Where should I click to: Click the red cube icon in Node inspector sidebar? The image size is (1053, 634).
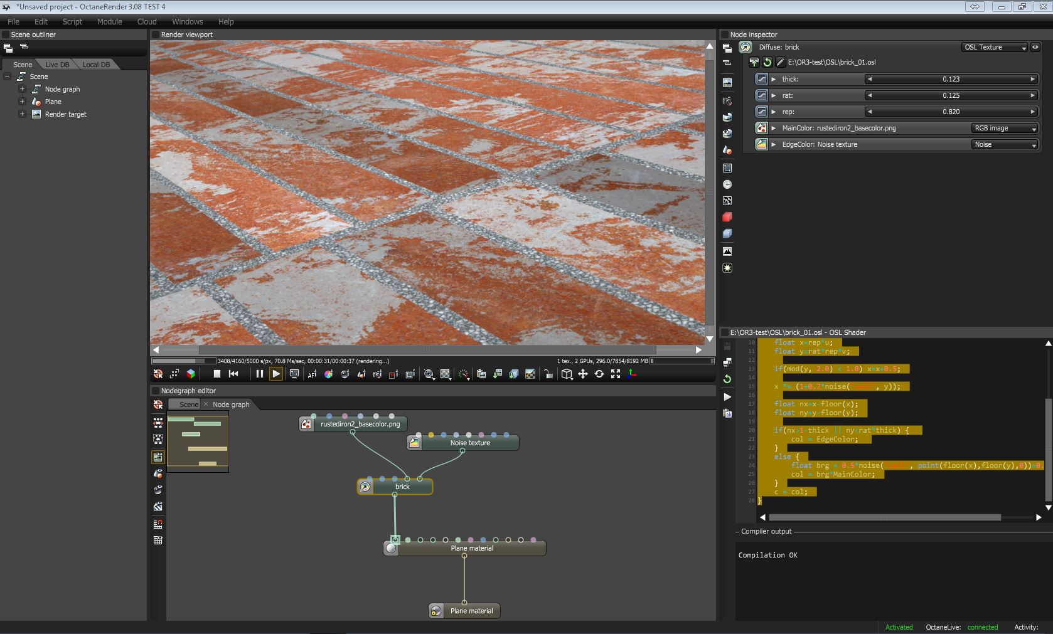727,217
